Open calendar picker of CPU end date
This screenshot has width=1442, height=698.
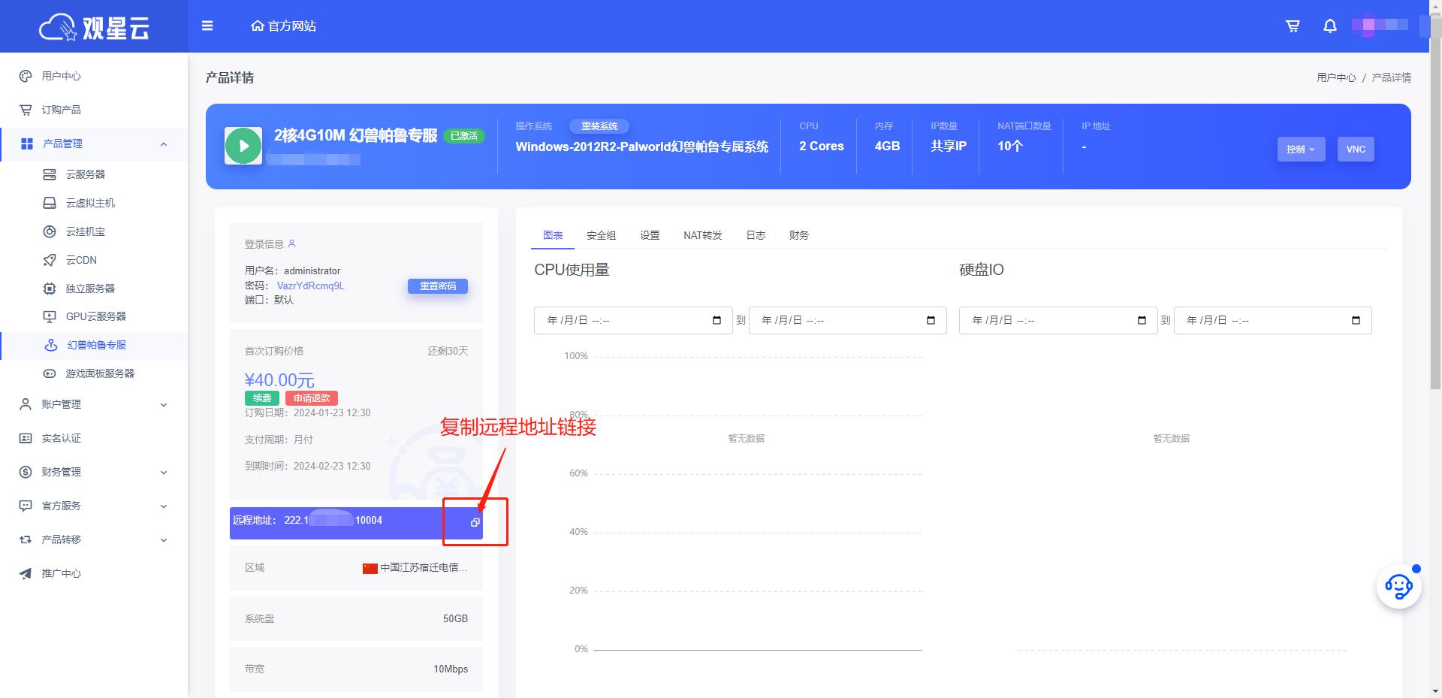931,320
